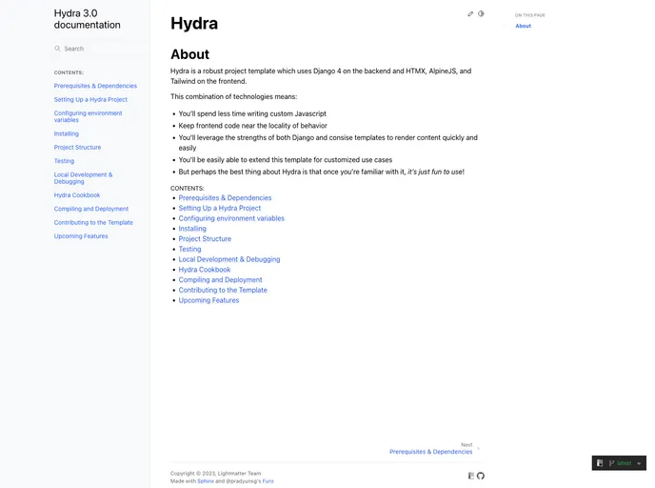The image size is (655, 488).
Task: Open the GitHub repository icon in footer
Action: 481,476
